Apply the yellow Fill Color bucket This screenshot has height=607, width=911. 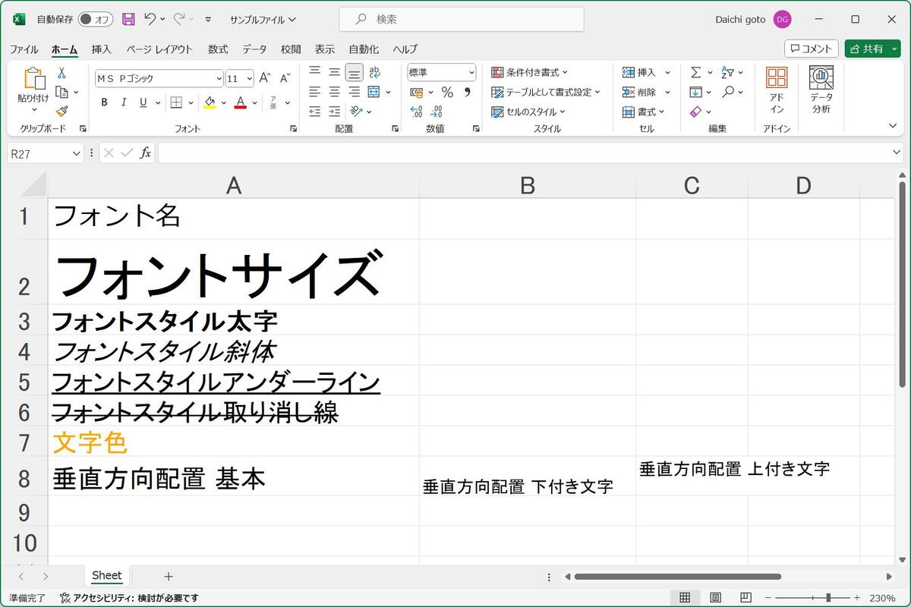[210, 102]
